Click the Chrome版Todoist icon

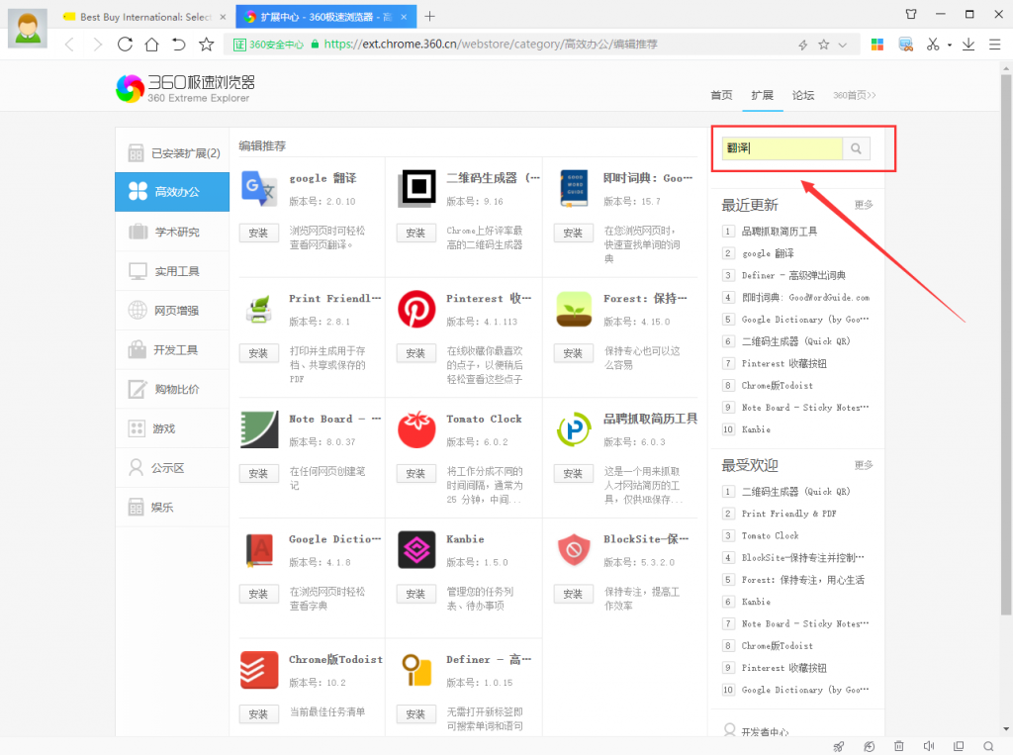tap(259, 670)
